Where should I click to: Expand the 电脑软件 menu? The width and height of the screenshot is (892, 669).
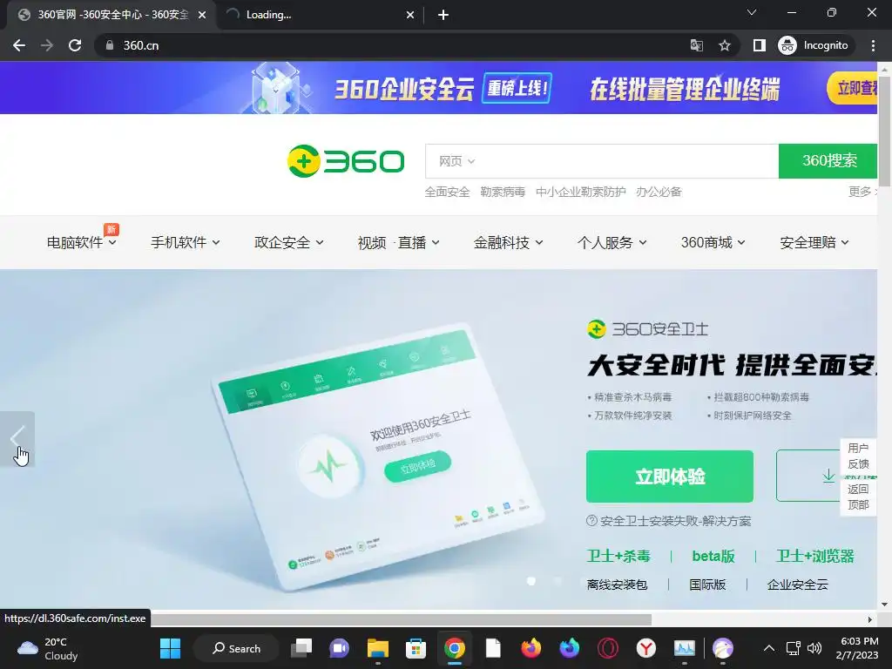click(x=81, y=242)
